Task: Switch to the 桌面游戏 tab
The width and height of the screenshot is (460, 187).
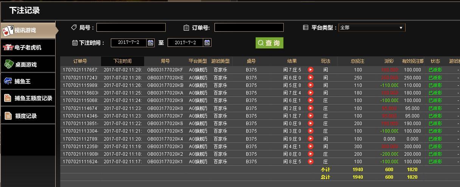Action: [x=28, y=64]
